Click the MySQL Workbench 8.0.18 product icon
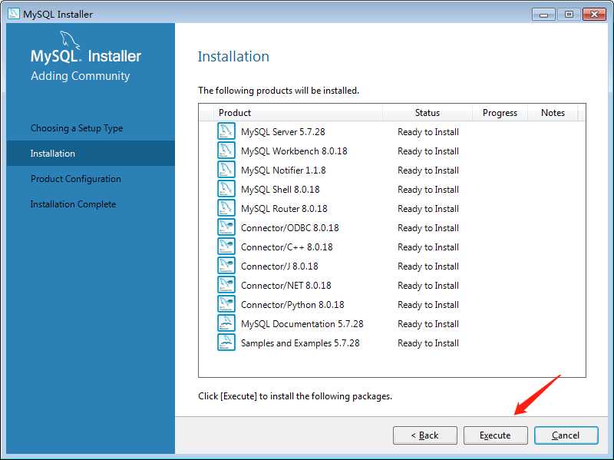Viewport: 614px width, 460px height. pos(226,151)
